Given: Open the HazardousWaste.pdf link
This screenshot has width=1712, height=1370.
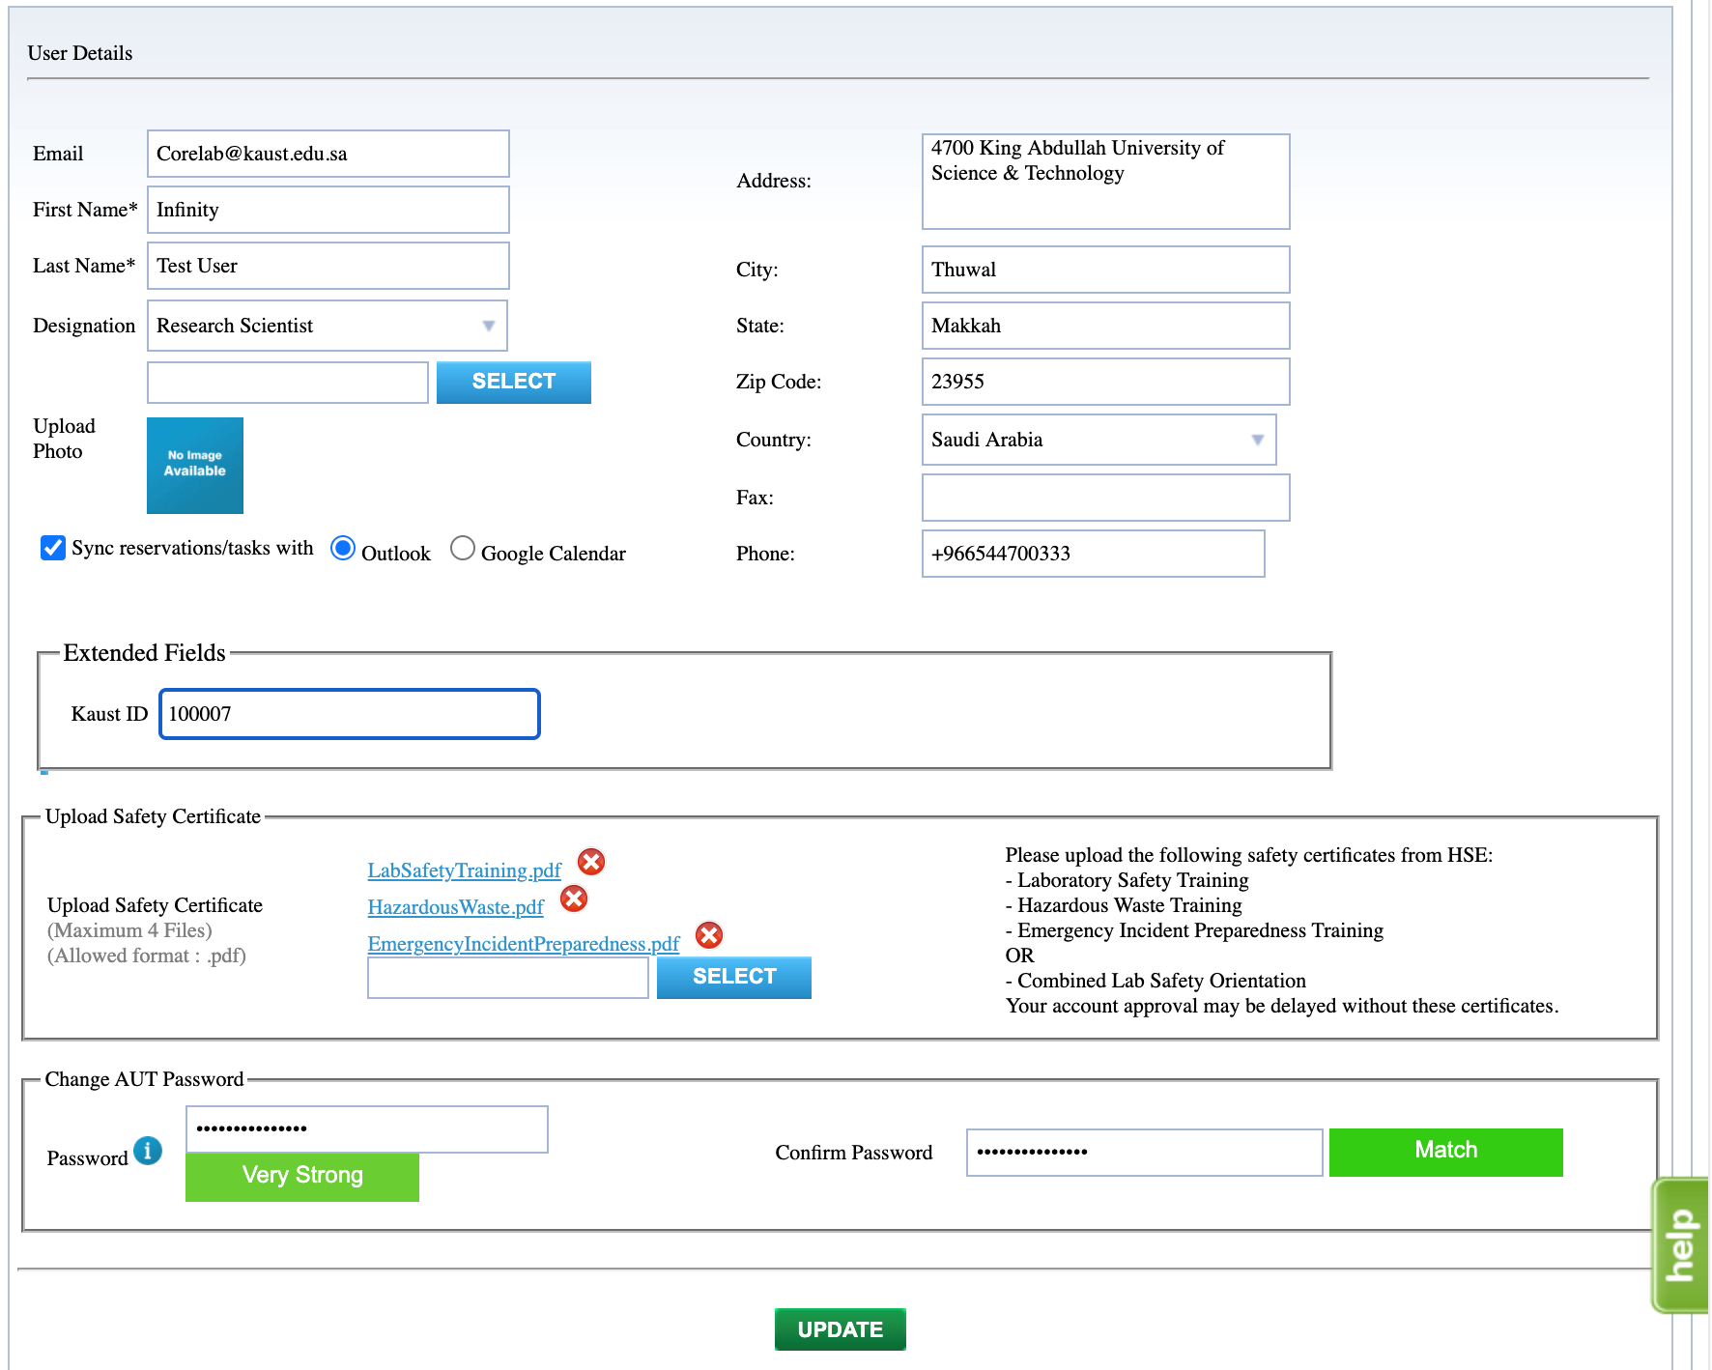Looking at the screenshot, I should pos(455,907).
